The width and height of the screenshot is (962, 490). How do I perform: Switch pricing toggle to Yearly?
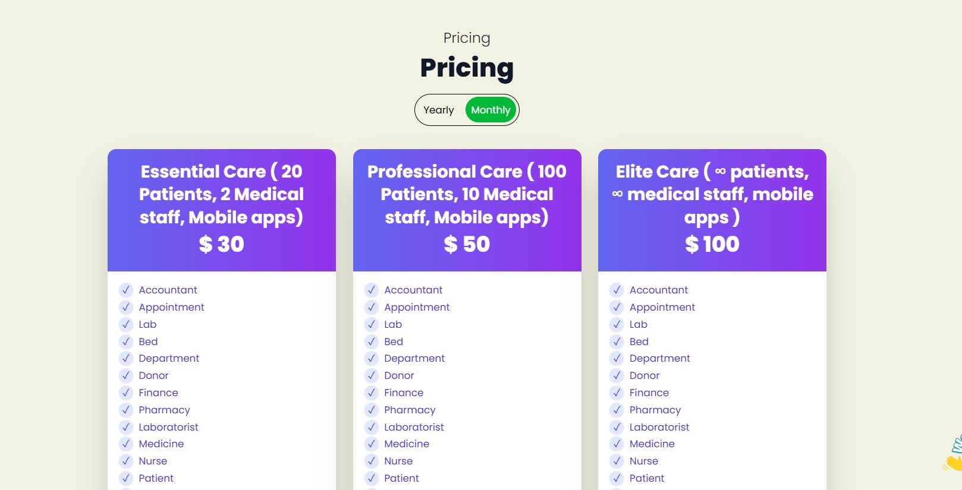pos(439,110)
